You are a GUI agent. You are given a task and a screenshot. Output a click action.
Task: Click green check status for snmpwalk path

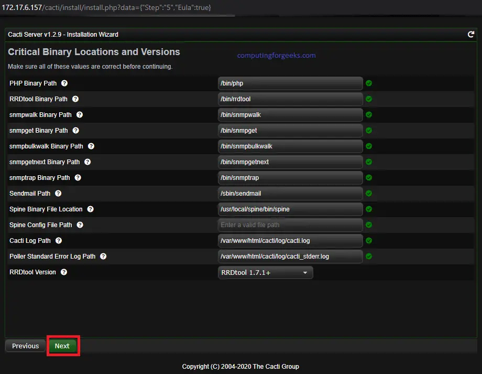click(x=369, y=114)
